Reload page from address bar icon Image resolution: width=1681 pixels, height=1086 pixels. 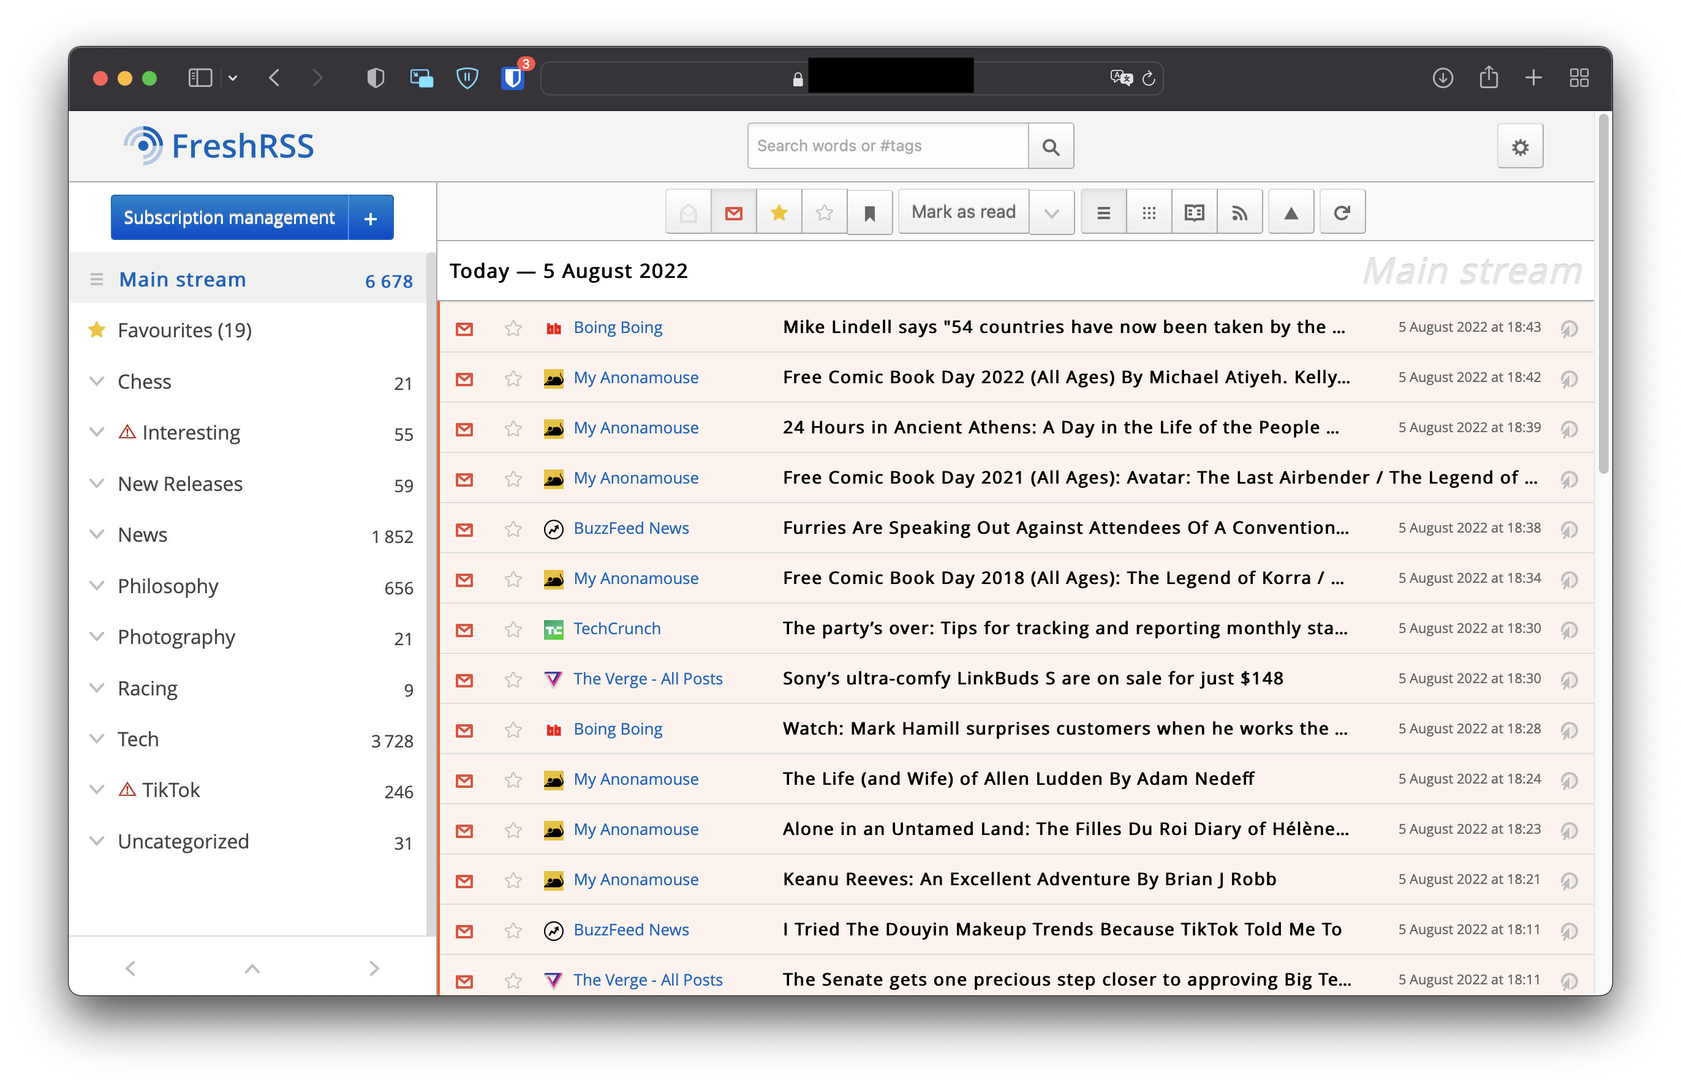(1148, 78)
